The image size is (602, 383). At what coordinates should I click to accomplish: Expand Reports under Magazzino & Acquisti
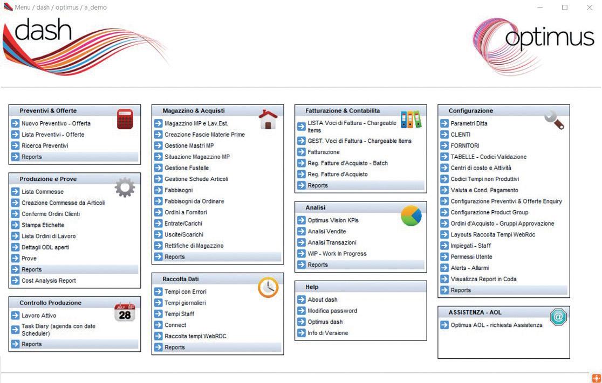tap(217, 257)
